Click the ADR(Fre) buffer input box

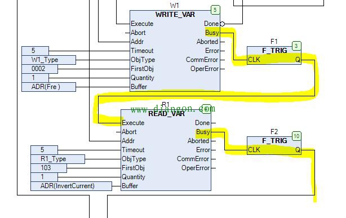point(49,87)
